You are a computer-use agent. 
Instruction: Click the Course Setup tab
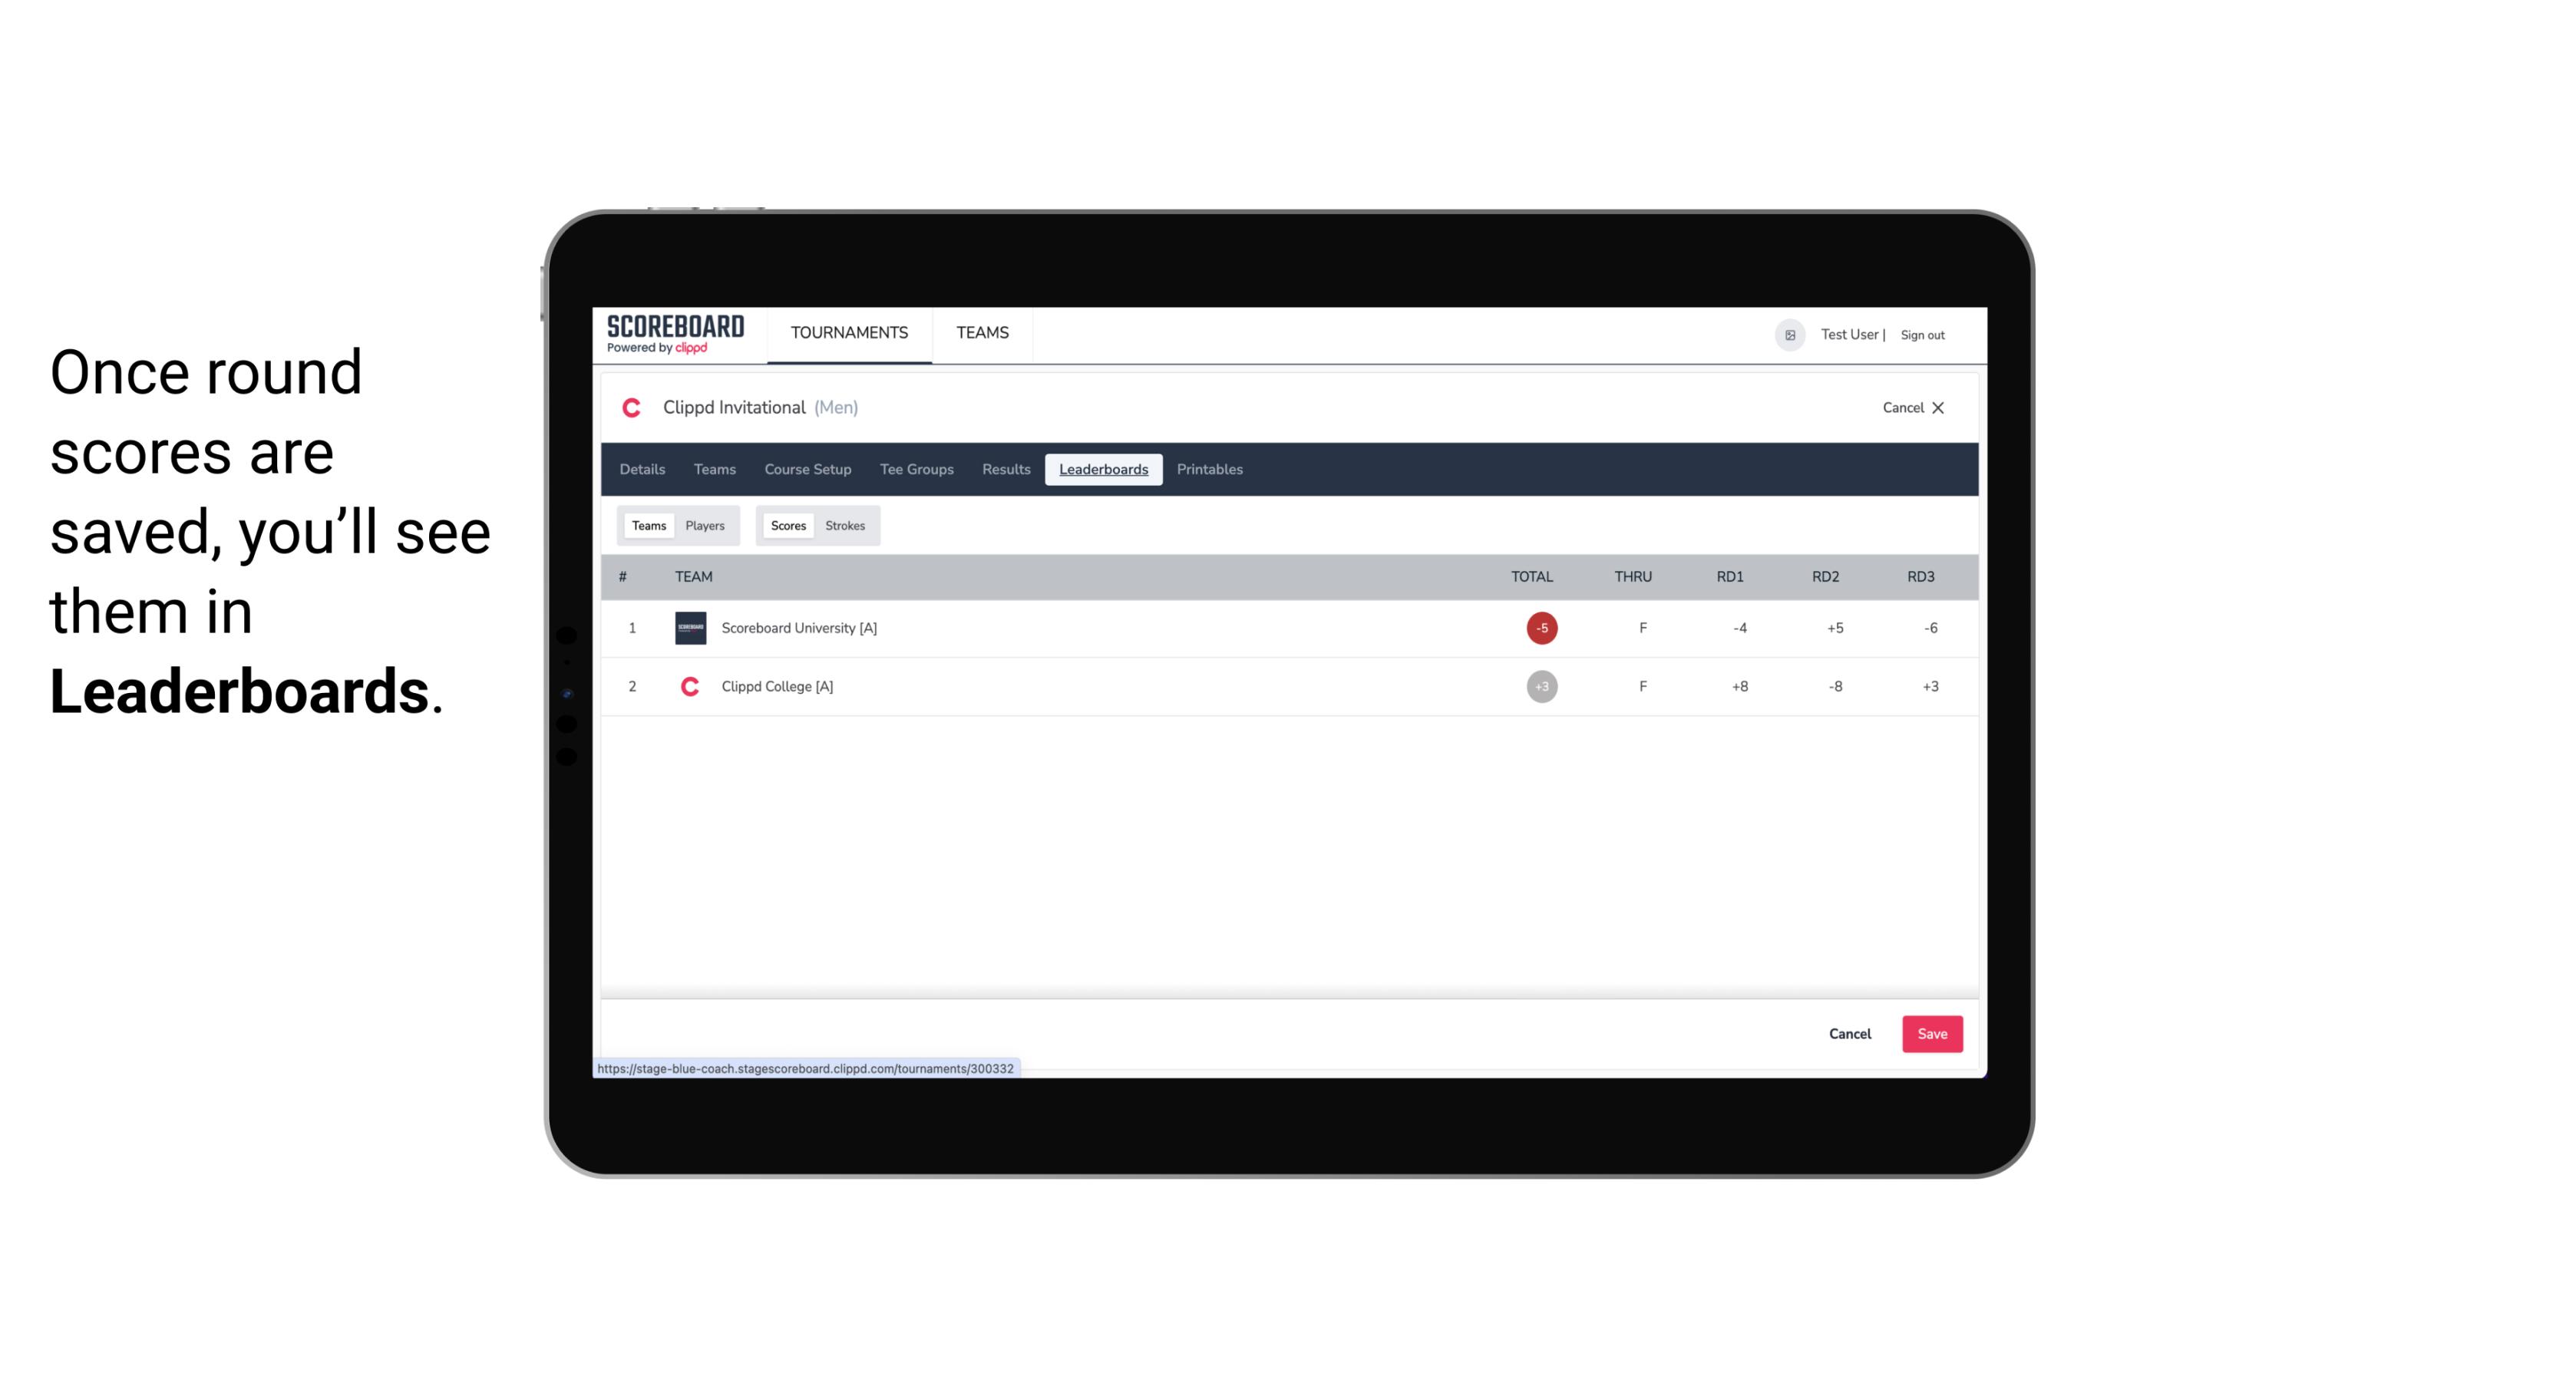(x=806, y=470)
